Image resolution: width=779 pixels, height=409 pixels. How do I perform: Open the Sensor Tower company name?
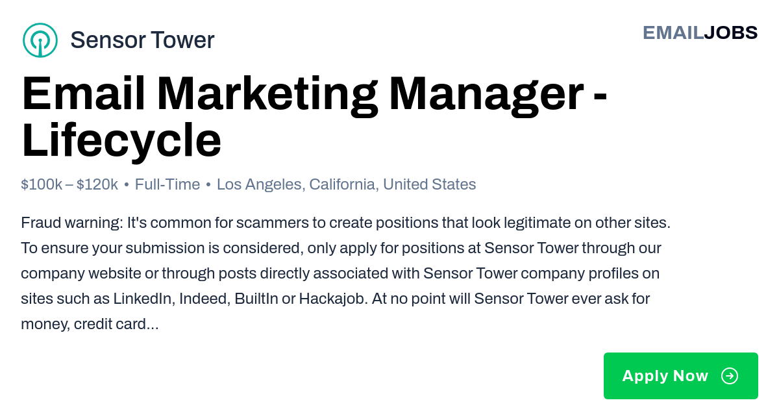[142, 40]
